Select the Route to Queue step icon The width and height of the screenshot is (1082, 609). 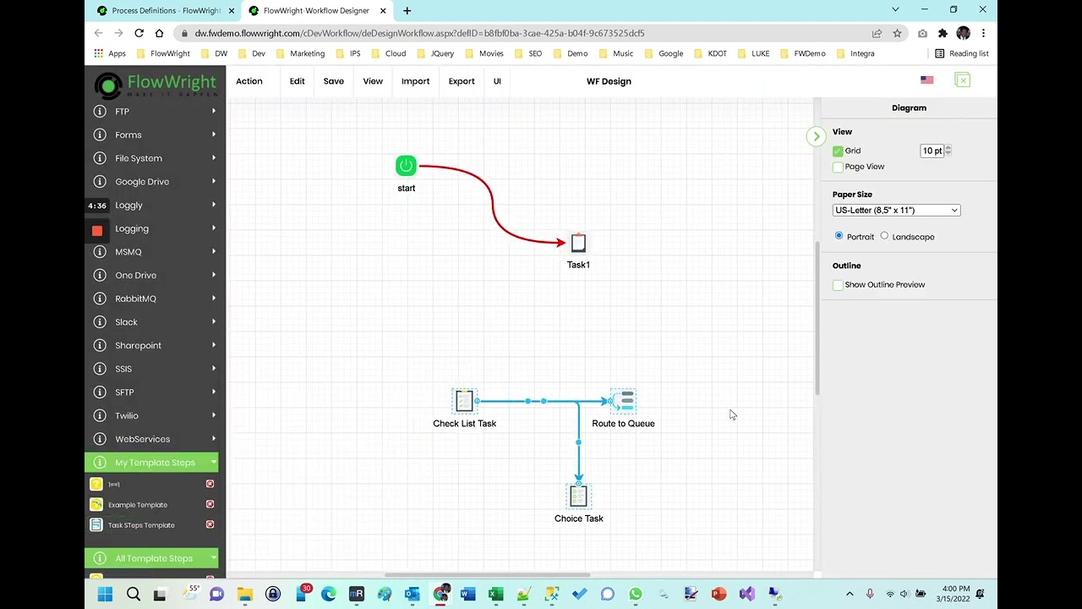[x=624, y=401]
